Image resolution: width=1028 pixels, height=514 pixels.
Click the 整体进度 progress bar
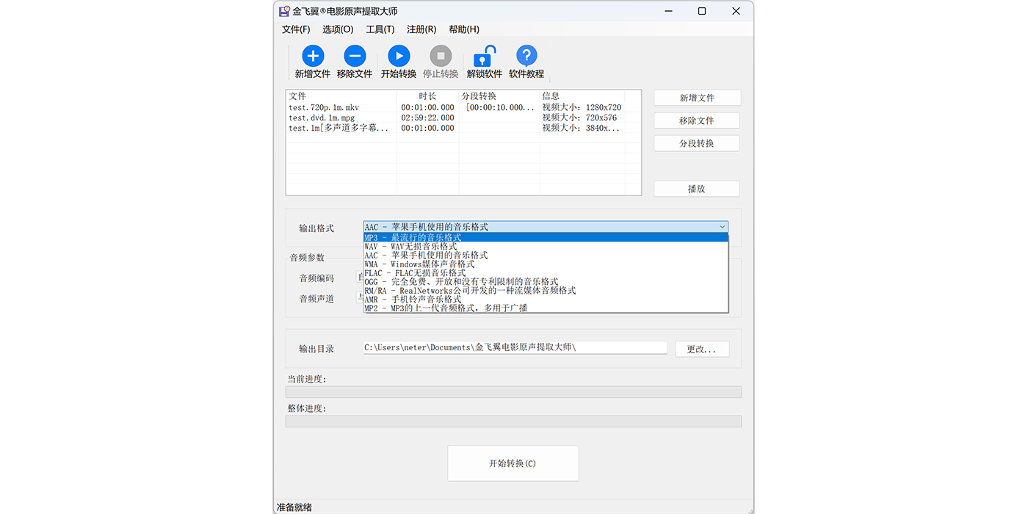[x=513, y=421]
